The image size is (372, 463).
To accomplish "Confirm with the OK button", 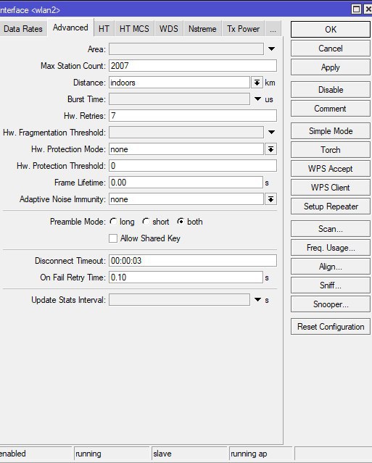I will (x=331, y=29).
